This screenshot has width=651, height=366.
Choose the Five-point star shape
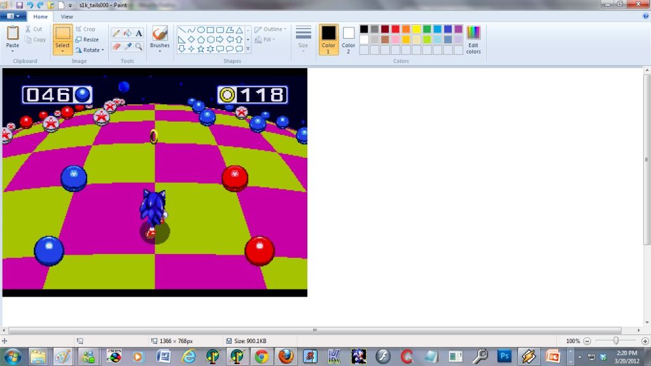point(201,49)
